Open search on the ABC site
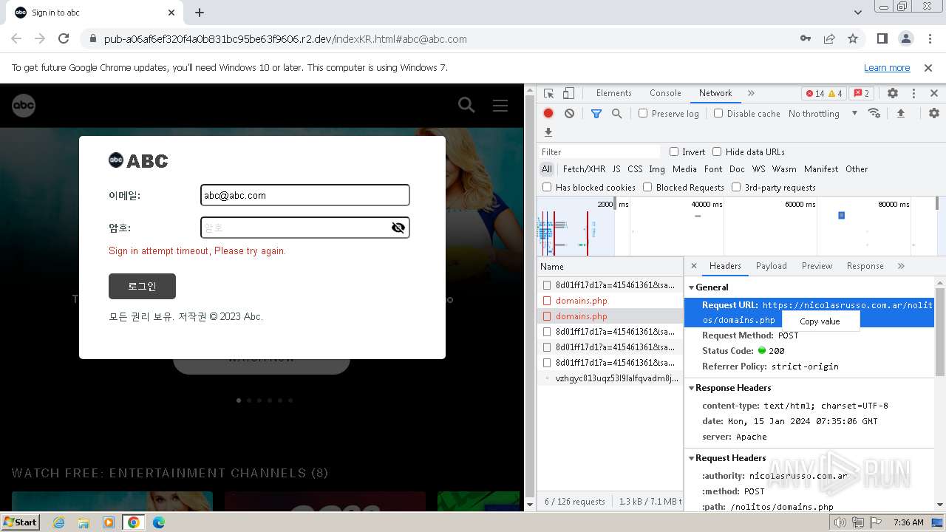Screen dimensions: 946x532 point(466,105)
